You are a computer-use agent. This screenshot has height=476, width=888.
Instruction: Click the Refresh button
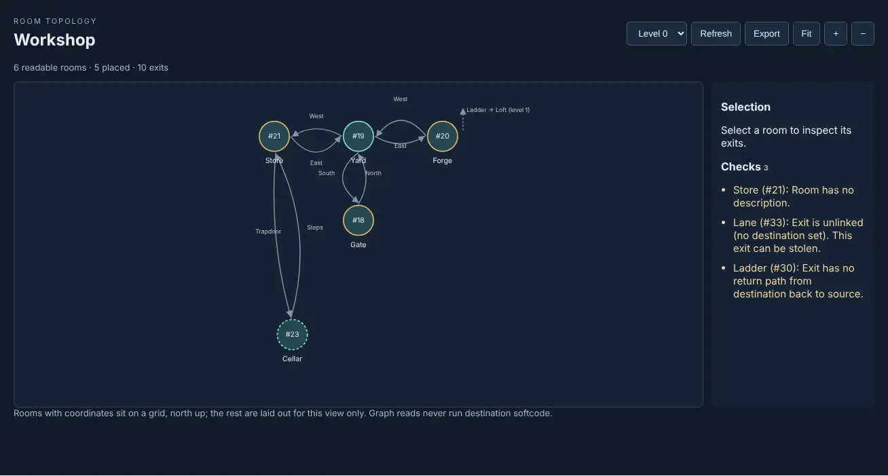[x=716, y=34]
